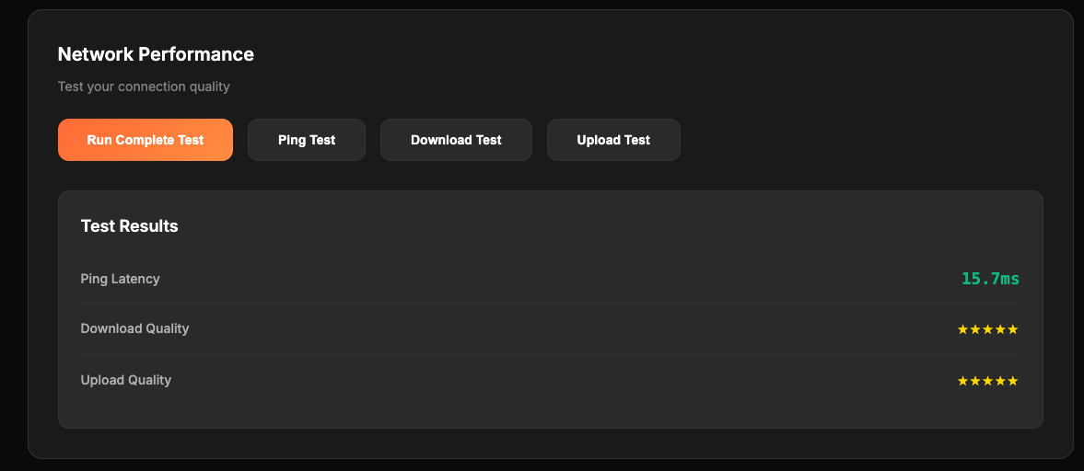The image size is (1084, 471).
Task: Click the 15.7ms ping latency value
Action: [990, 279]
